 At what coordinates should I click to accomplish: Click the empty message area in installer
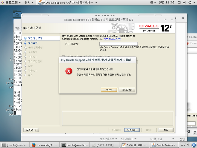pos(117,118)
